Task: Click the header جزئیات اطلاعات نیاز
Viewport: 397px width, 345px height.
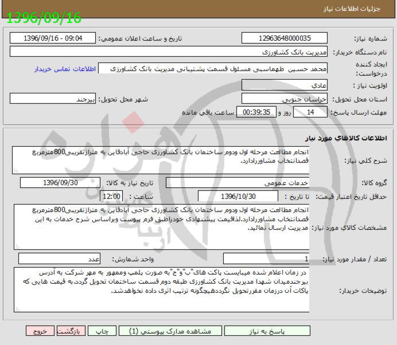Action: (x=352, y=9)
